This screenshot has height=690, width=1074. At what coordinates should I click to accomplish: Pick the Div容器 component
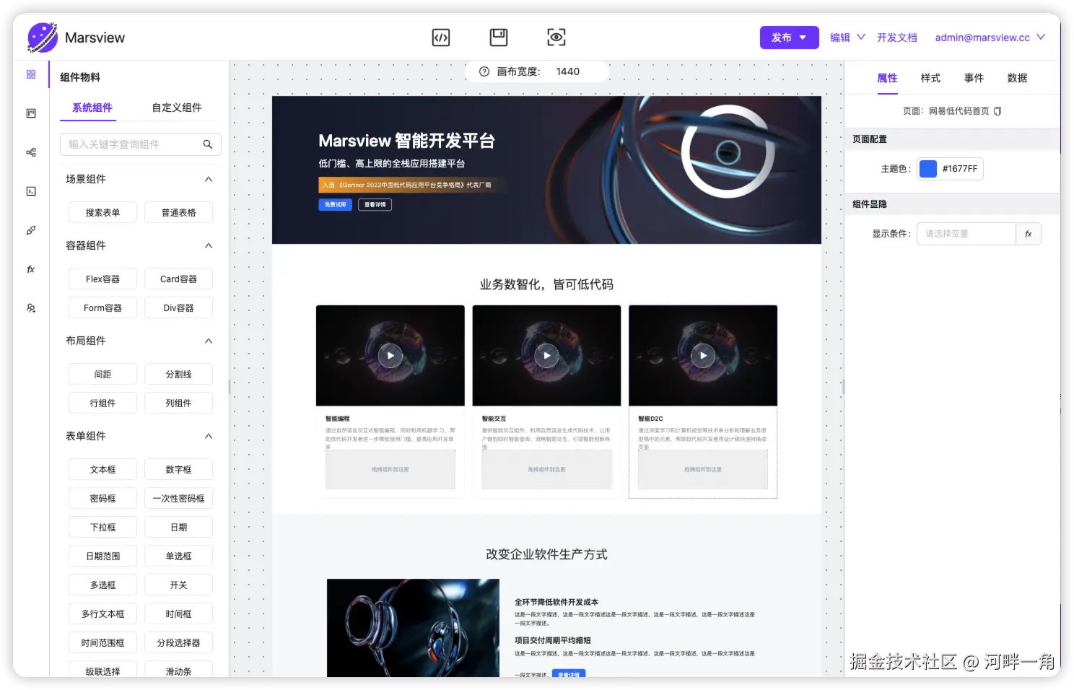click(178, 308)
